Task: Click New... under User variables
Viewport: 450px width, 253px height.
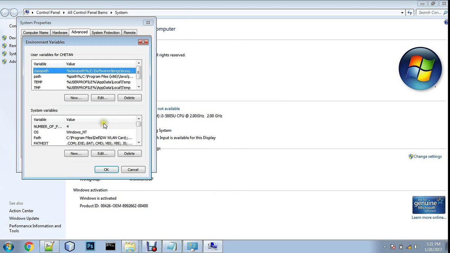Action: point(76,98)
